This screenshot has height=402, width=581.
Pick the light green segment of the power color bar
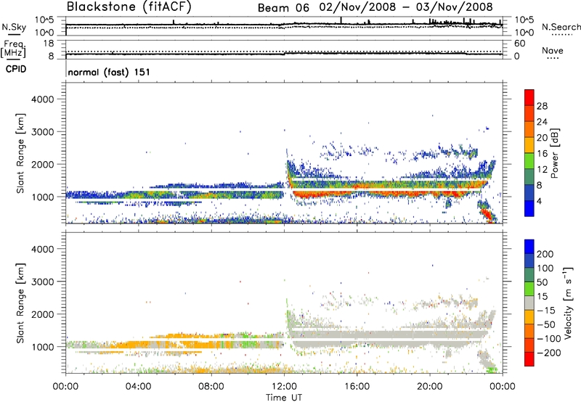point(529,161)
